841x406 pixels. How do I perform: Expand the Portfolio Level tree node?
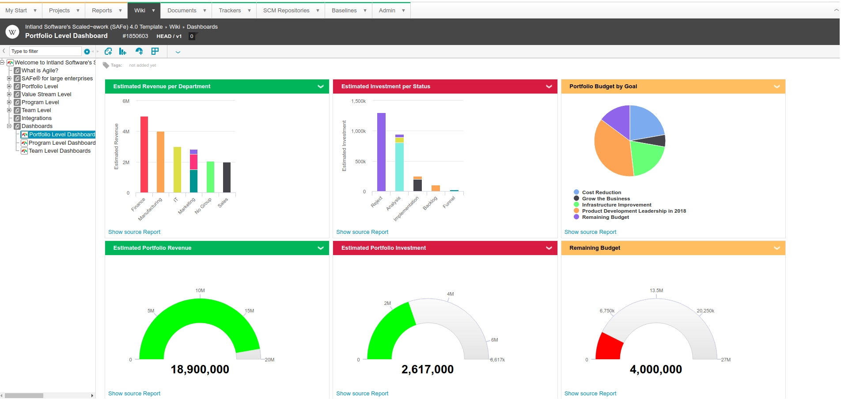tap(9, 86)
